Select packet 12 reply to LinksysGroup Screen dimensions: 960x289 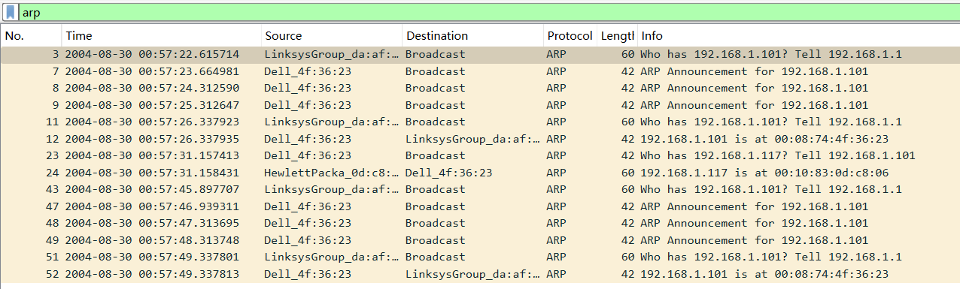coord(480,139)
